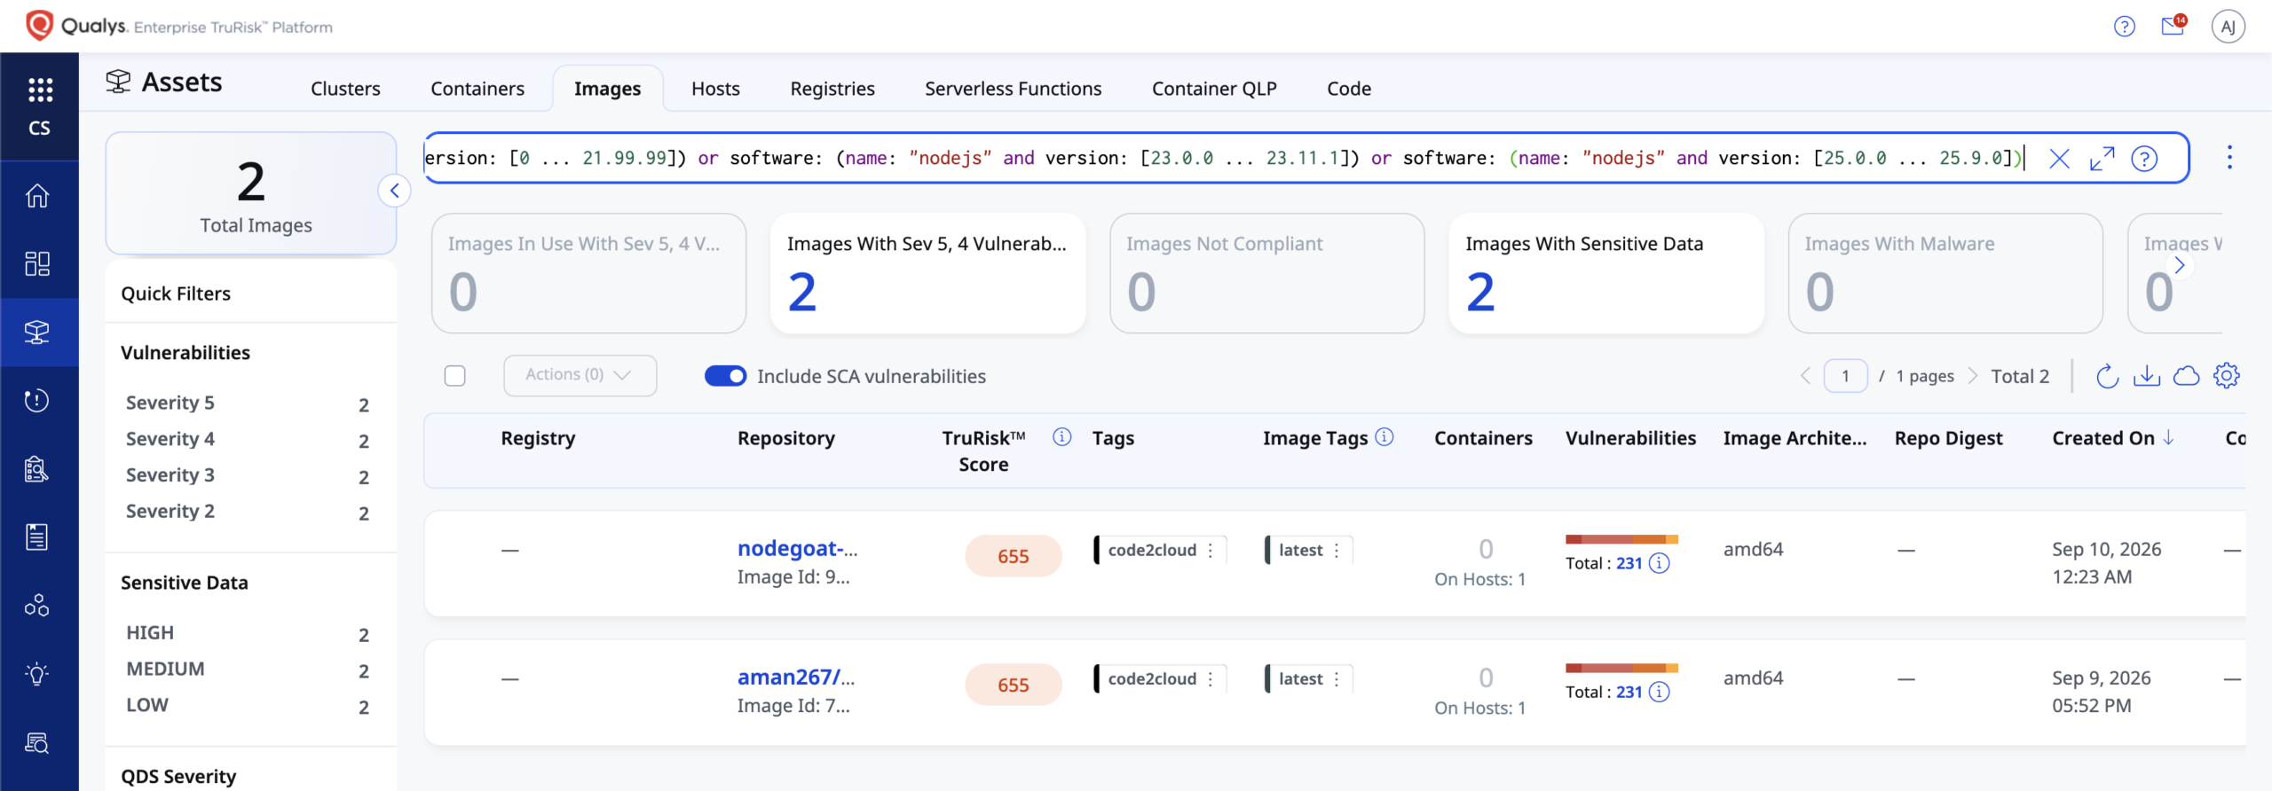The height and width of the screenshot is (791, 2272).
Task: Open the clock-alert sidebar icon
Action: pos(37,401)
